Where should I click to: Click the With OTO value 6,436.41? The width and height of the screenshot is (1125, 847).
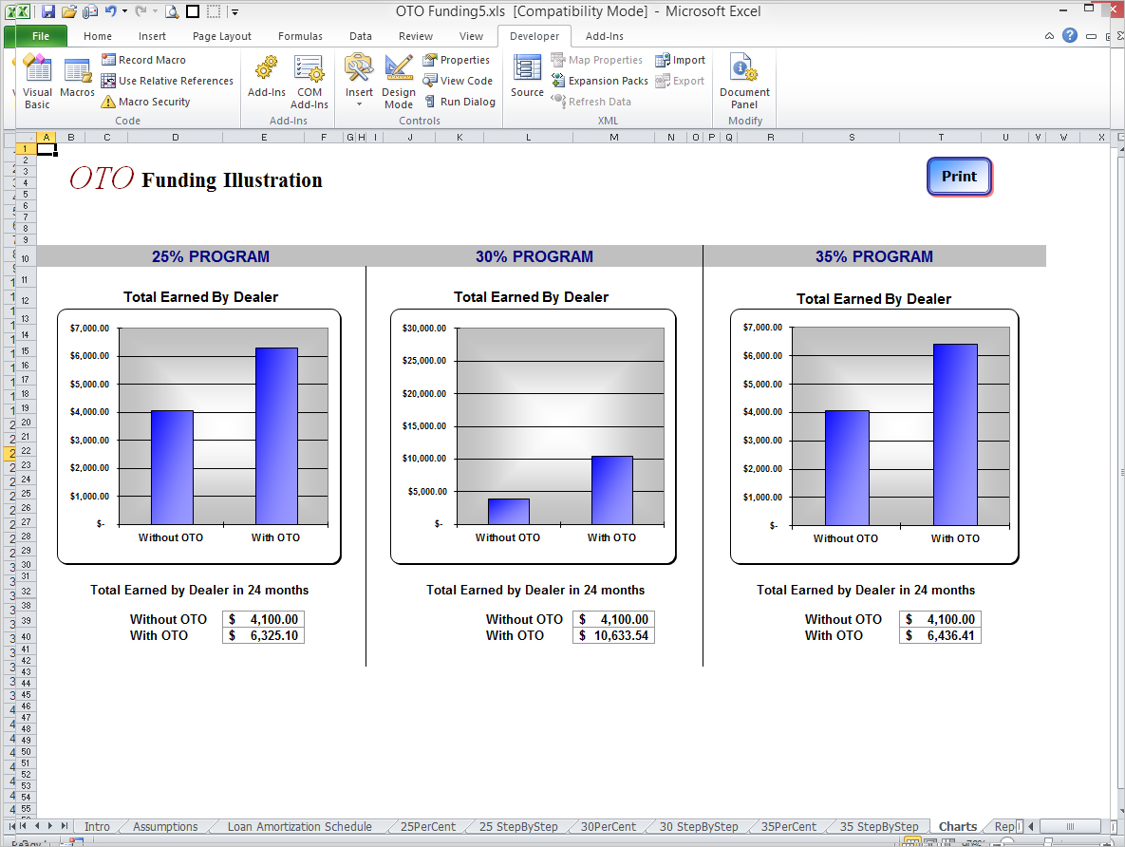pyautogui.click(x=940, y=636)
